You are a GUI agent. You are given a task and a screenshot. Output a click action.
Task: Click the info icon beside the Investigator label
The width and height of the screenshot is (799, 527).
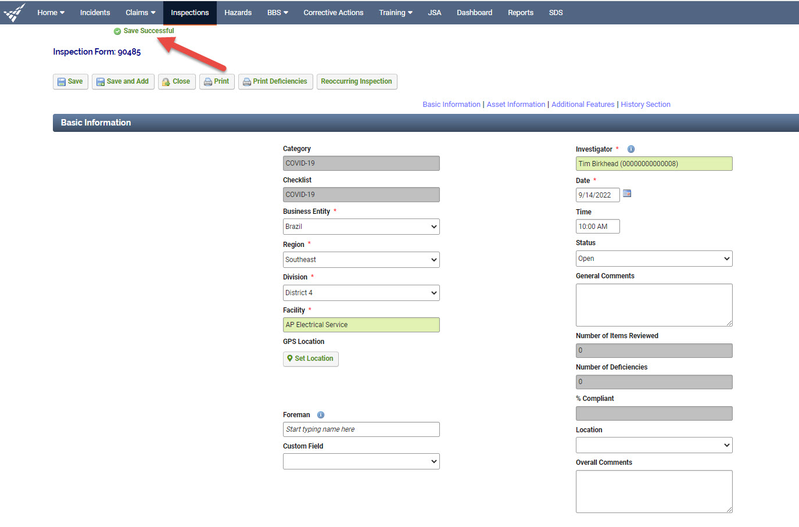(631, 149)
